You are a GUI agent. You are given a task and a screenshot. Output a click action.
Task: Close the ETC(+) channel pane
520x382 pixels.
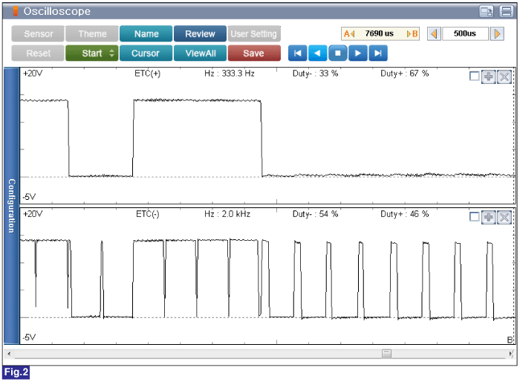point(504,77)
